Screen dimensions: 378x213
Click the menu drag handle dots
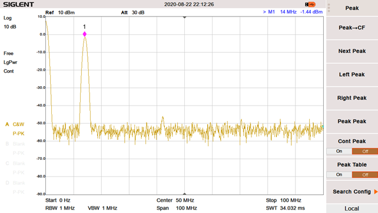coord(329,8)
